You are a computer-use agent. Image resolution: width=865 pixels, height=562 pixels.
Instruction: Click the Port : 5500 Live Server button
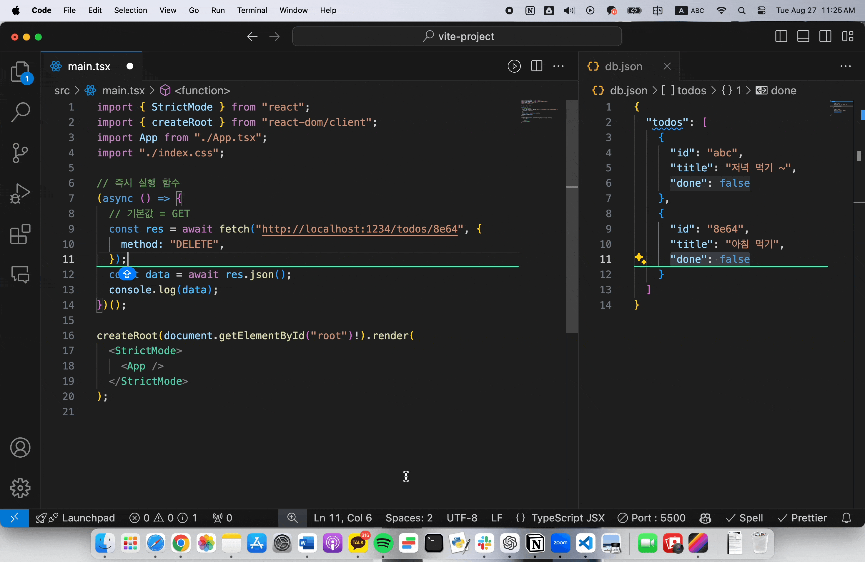click(x=652, y=518)
